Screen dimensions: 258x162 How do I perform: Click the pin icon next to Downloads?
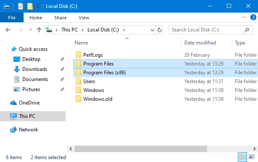[x=62, y=69]
